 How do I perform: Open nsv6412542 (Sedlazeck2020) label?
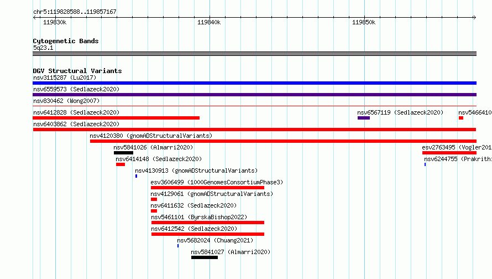[x=194, y=229]
